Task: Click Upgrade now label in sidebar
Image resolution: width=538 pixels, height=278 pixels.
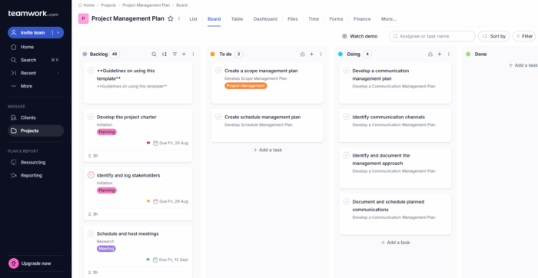Action: 36,263
